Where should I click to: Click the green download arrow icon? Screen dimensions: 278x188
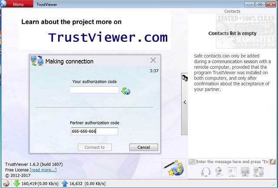(17, 183)
